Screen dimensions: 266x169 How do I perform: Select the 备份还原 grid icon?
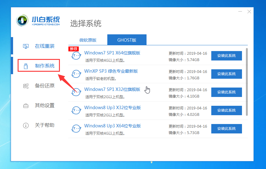[x=26, y=86]
